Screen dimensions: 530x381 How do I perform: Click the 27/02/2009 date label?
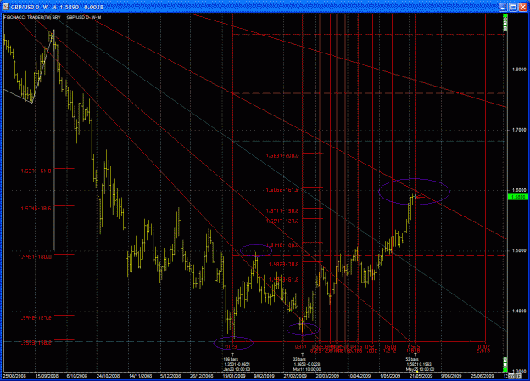pyautogui.click(x=295, y=376)
